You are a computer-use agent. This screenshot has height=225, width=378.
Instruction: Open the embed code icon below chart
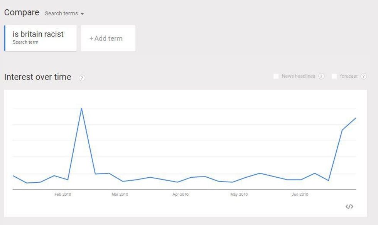coord(349,207)
